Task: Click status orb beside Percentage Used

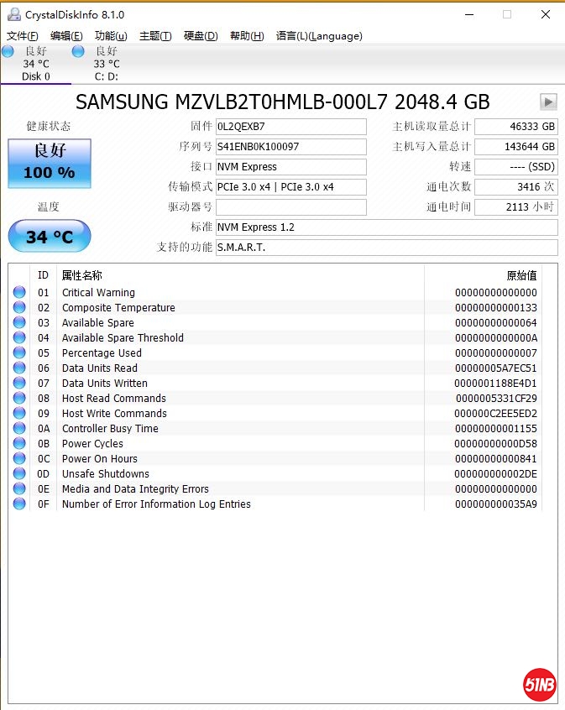Action: [19, 353]
